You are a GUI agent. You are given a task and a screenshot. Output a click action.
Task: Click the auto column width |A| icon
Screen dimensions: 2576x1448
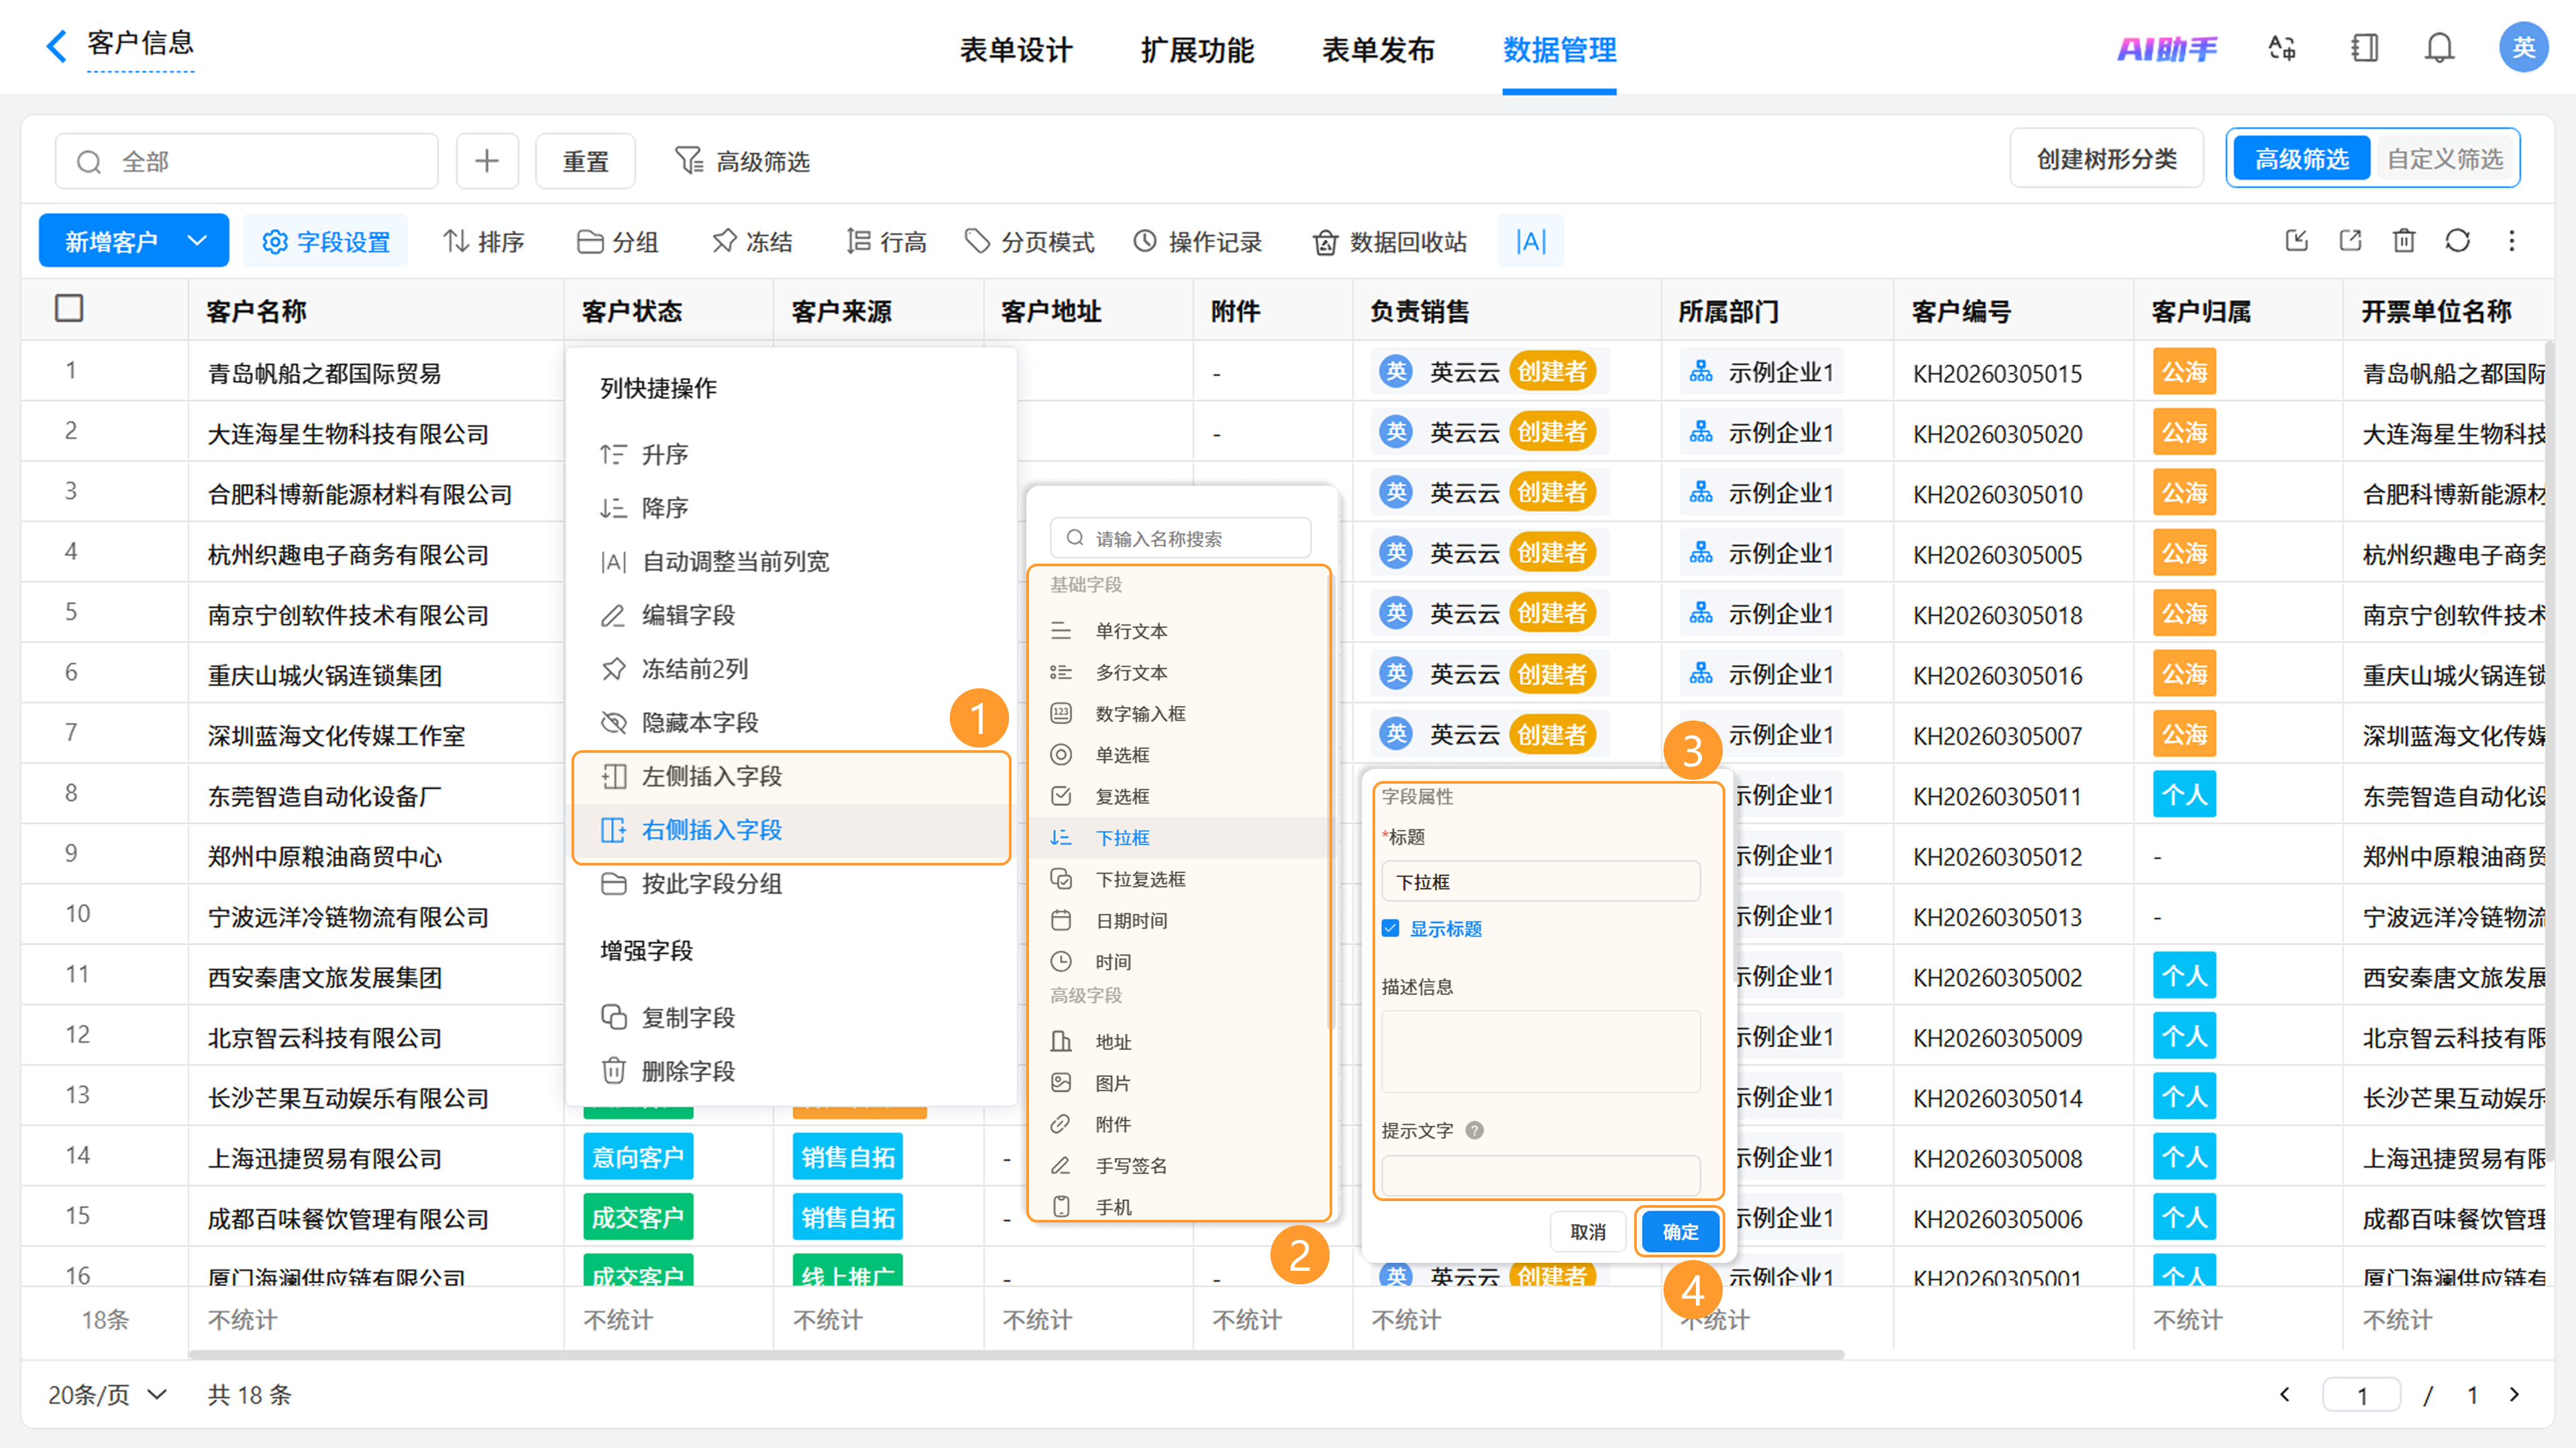(1530, 241)
